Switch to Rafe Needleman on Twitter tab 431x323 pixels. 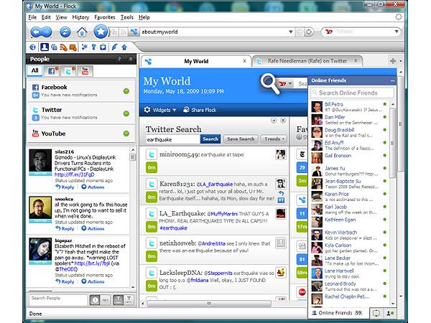click(x=307, y=61)
